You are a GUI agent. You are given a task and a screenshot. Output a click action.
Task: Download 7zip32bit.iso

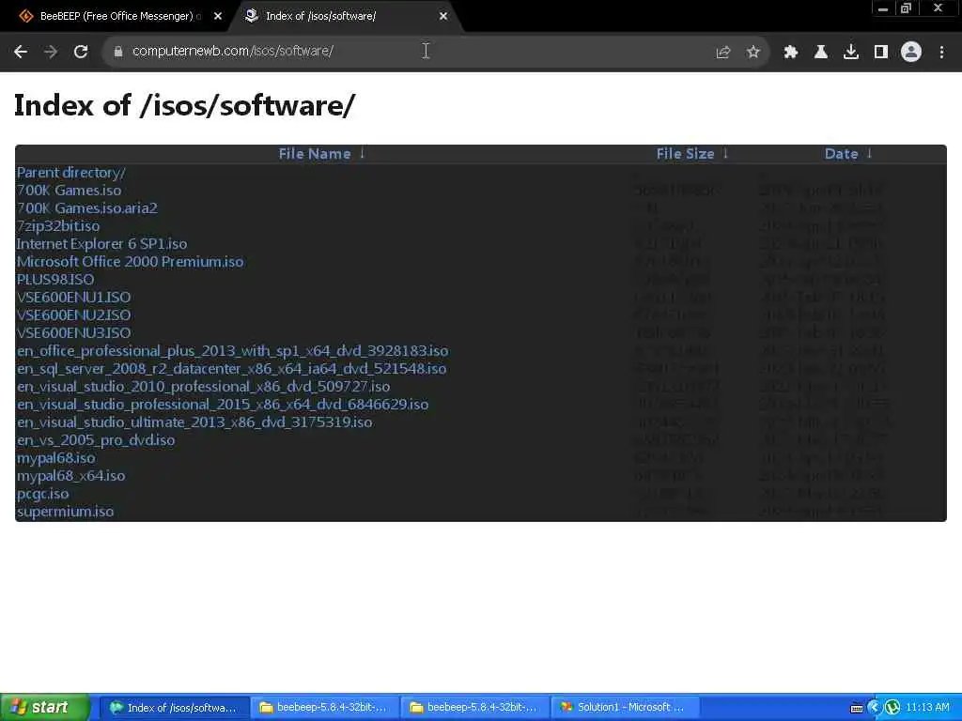(58, 226)
